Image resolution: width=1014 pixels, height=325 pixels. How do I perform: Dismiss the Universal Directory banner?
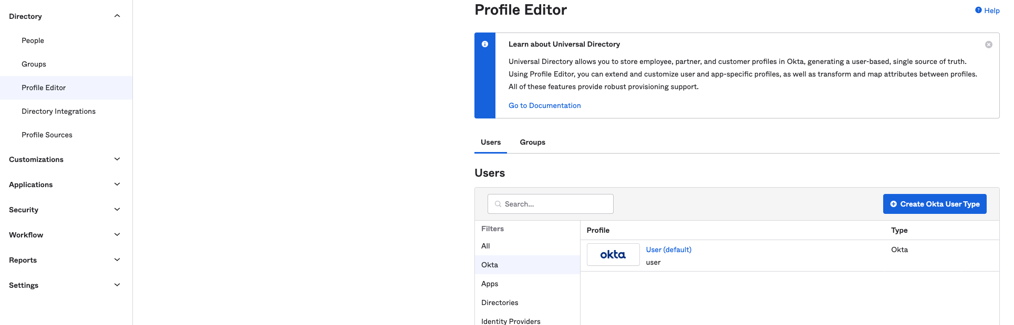pyautogui.click(x=988, y=45)
